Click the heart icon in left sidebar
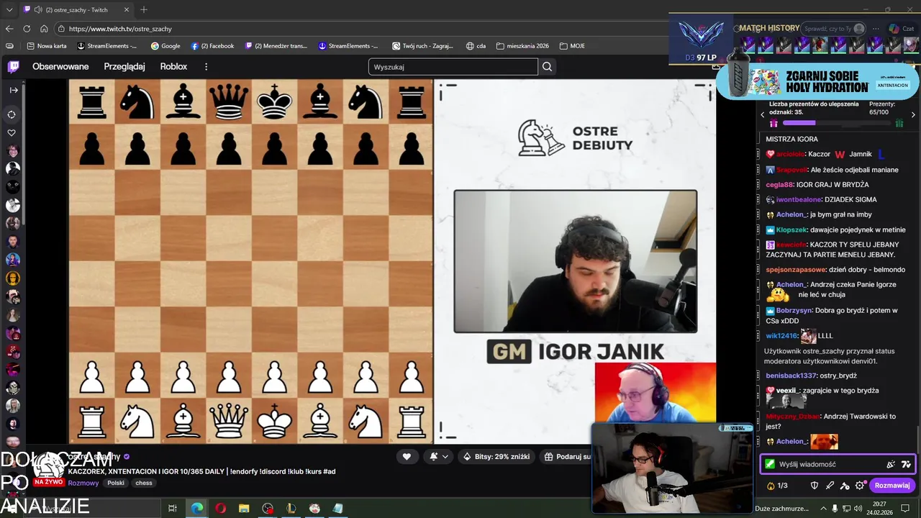 click(12, 133)
